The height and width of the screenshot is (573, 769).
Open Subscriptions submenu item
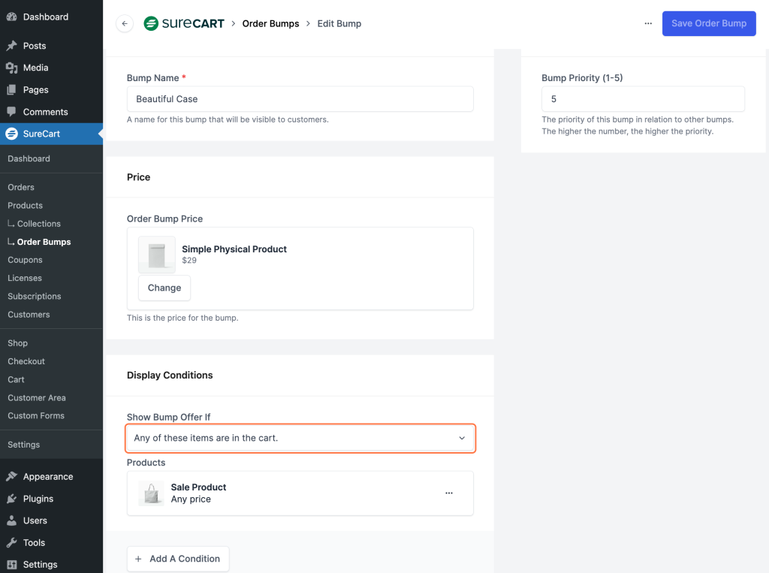tap(35, 297)
